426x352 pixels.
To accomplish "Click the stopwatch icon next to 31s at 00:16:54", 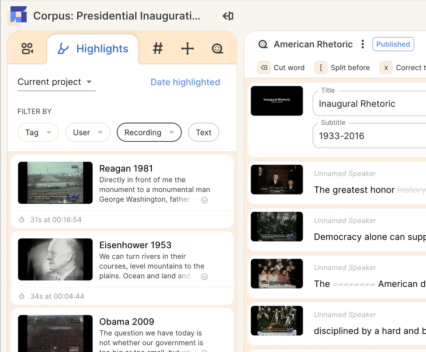I will pos(22,220).
